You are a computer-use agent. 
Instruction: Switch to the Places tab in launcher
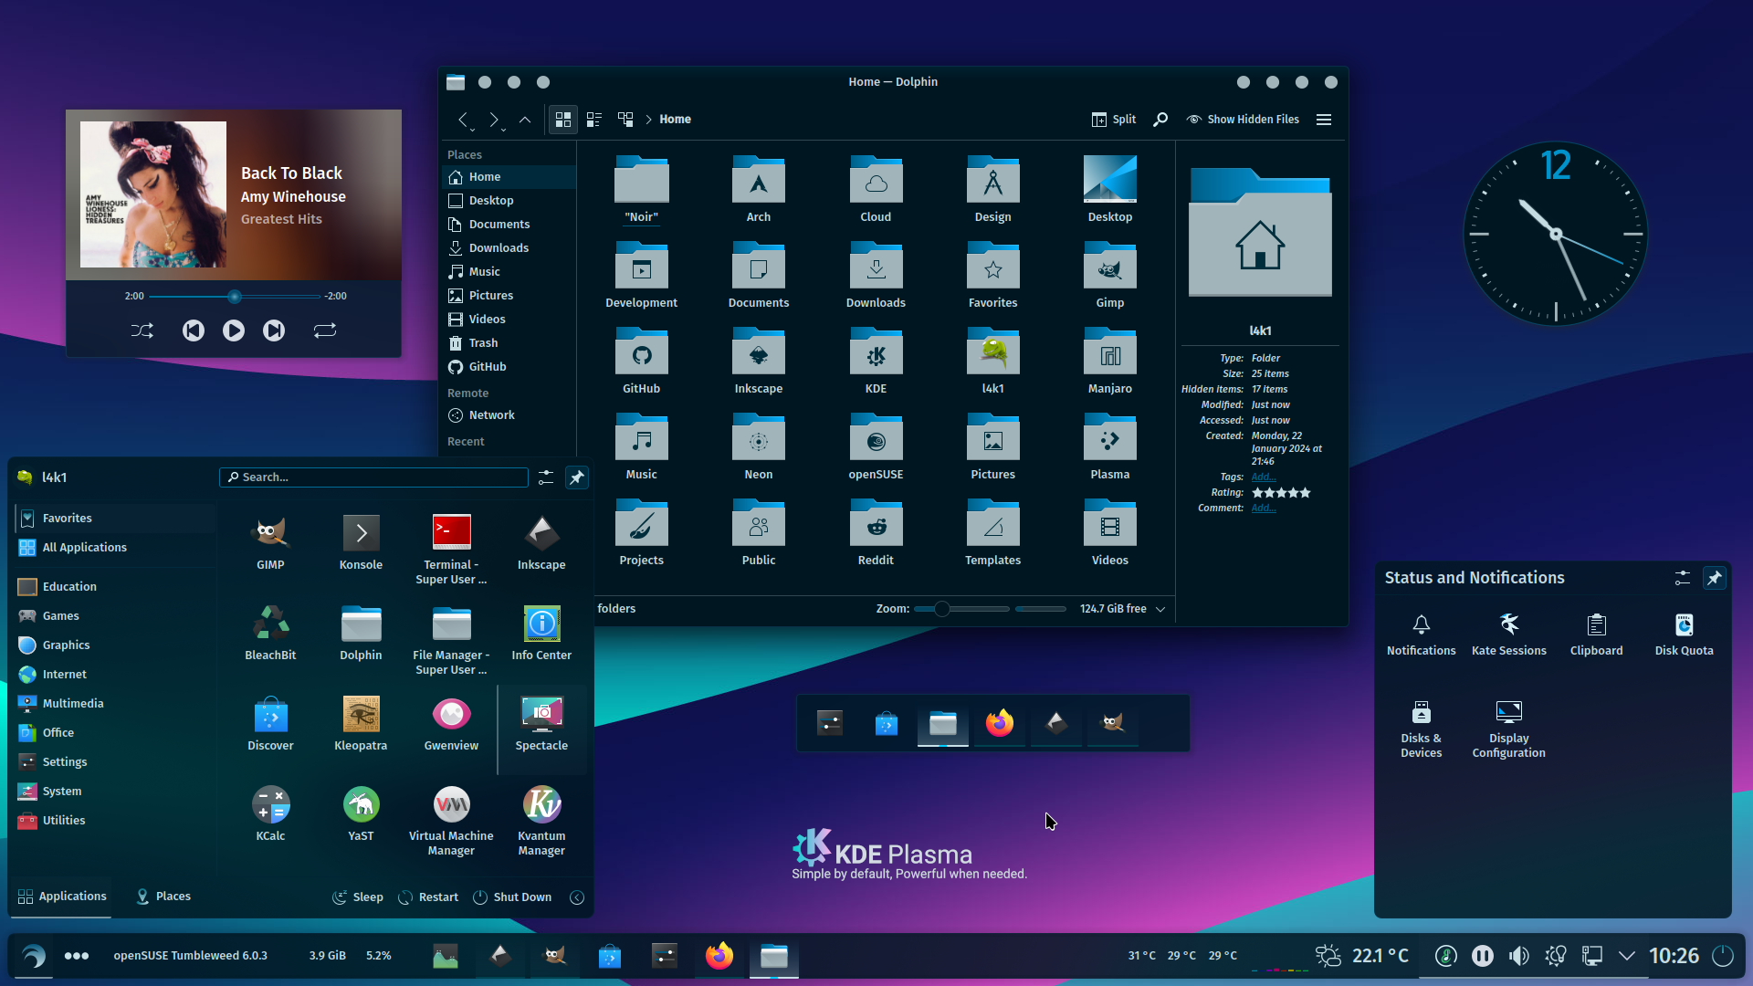[x=163, y=897]
